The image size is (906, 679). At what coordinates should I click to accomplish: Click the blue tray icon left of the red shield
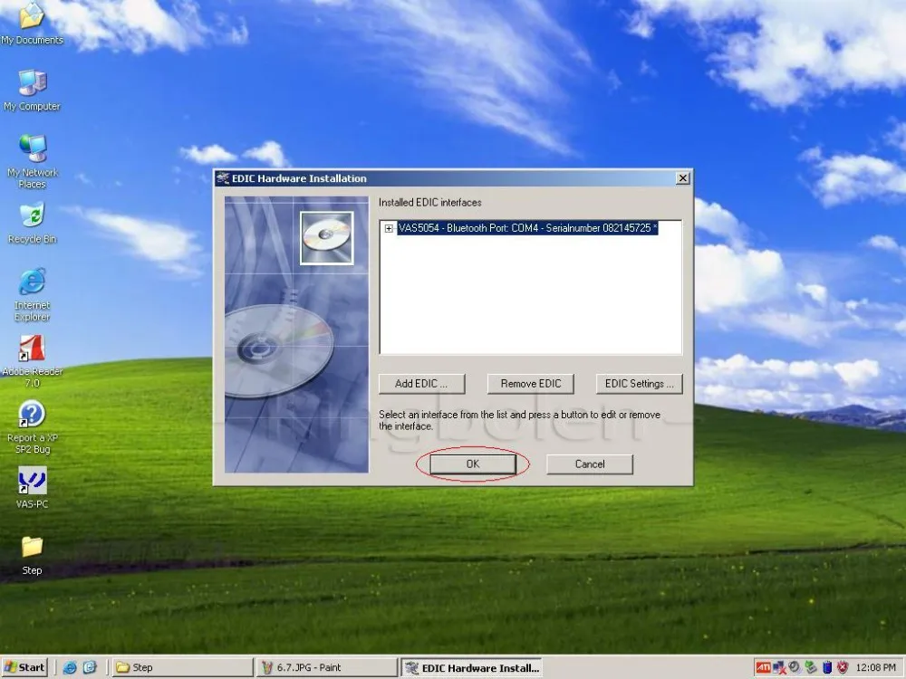[827, 668]
